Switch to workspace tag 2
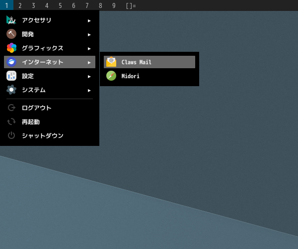Screen dimensions: 298x249 coord(20,5)
